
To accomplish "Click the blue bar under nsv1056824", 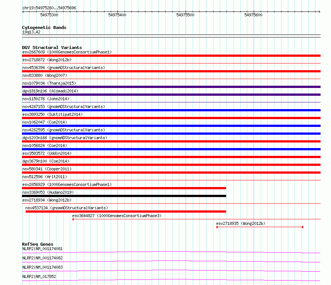I will 171,149.
